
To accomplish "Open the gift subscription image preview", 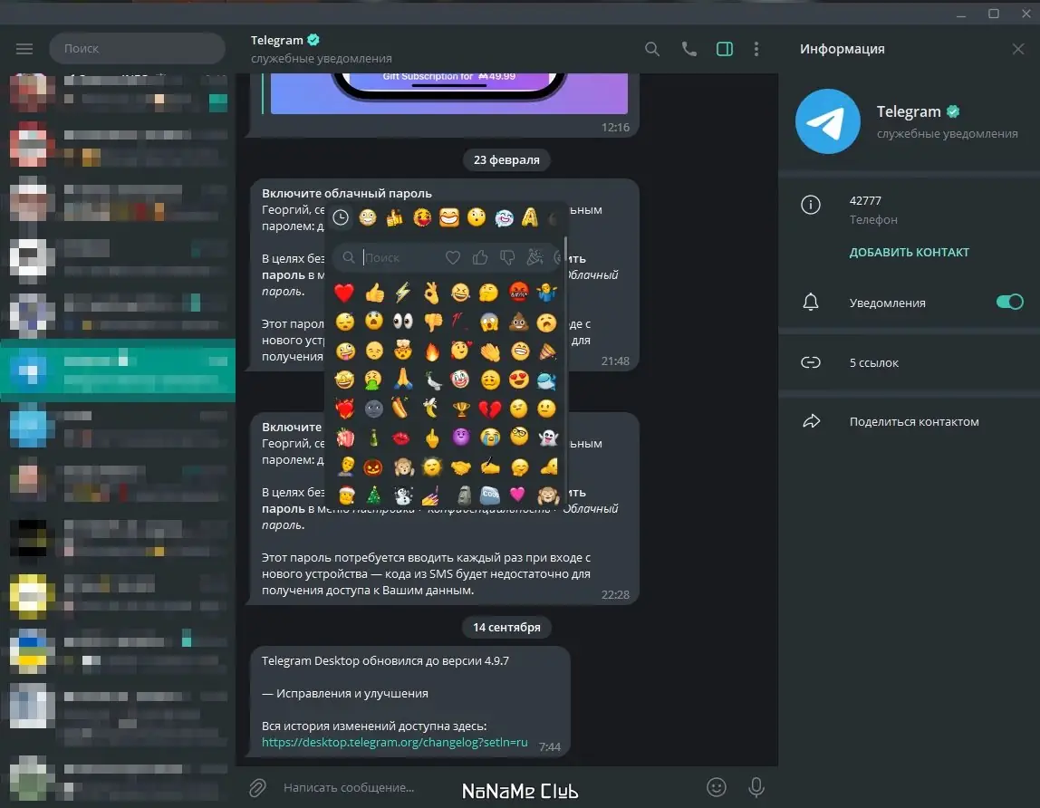I will (x=449, y=93).
